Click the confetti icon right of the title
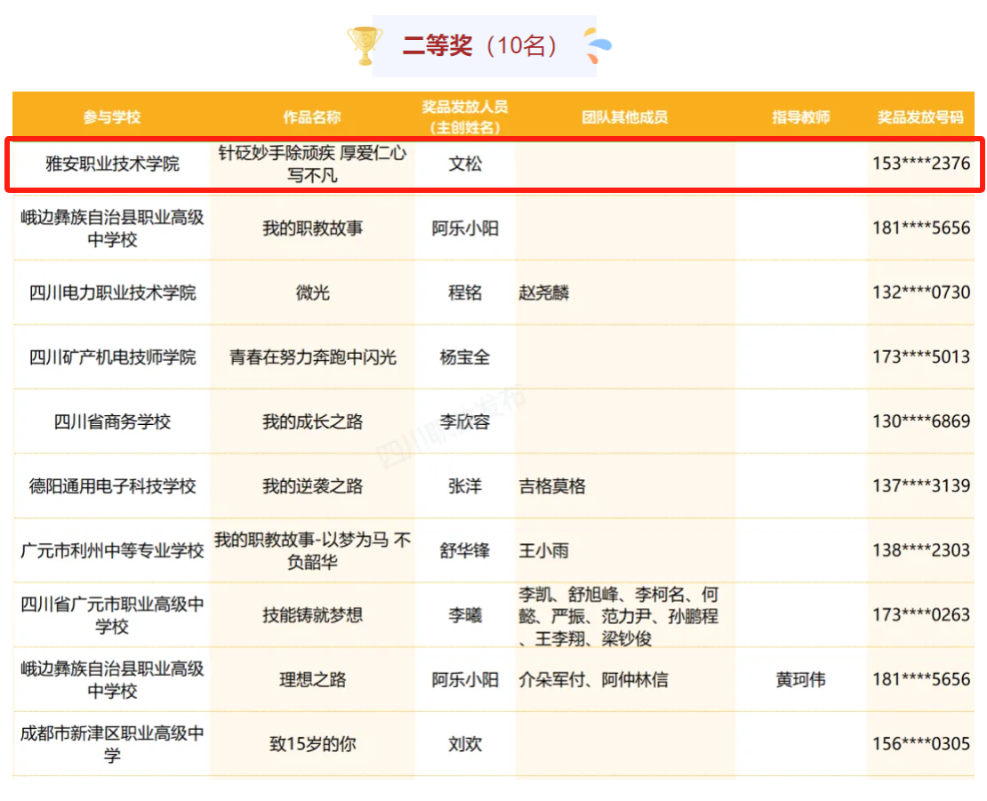This screenshot has height=801, width=987. [597, 45]
